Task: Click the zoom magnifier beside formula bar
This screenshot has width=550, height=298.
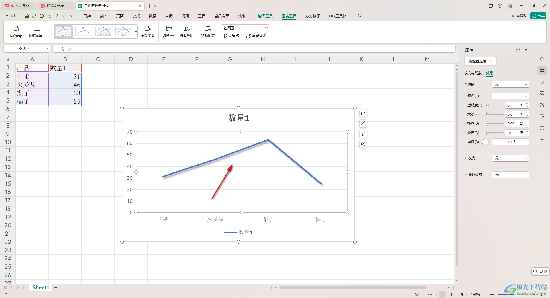Action: [x=62, y=49]
